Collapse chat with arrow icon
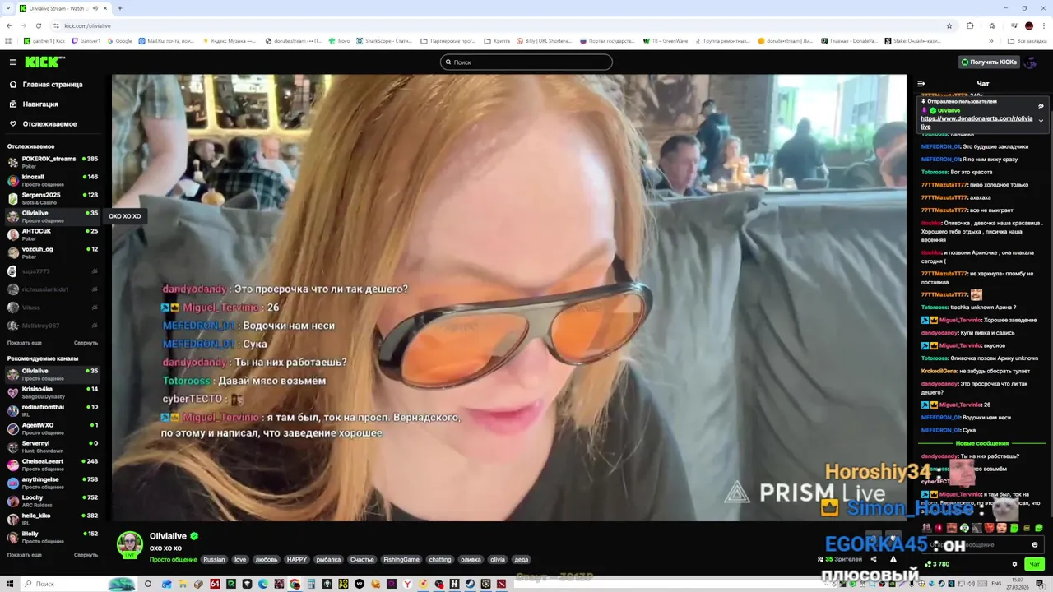Viewport: 1053px width, 592px height. pyautogui.click(x=921, y=83)
